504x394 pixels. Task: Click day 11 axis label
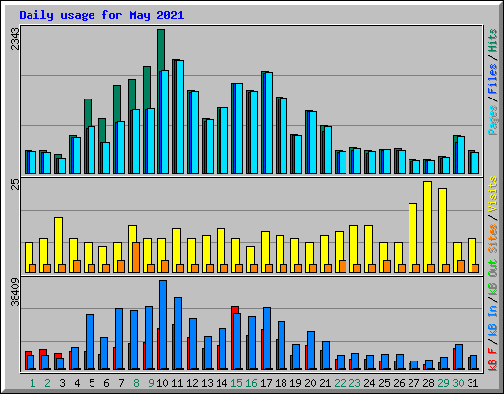(177, 383)
